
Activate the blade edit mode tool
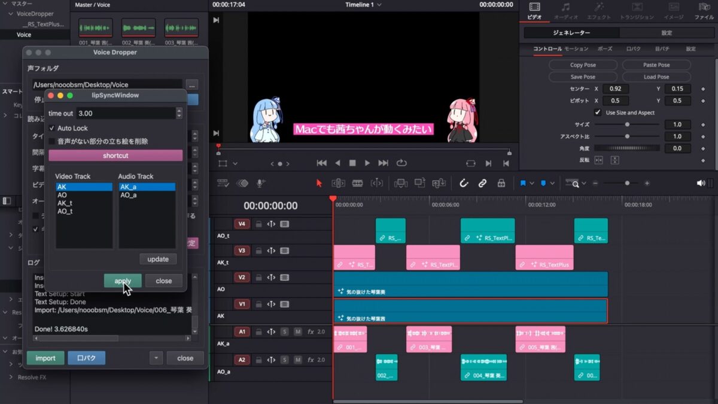click(357, 182)
